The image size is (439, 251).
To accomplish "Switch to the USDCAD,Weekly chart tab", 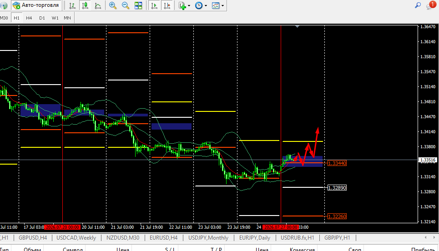I will click(76, 237).
